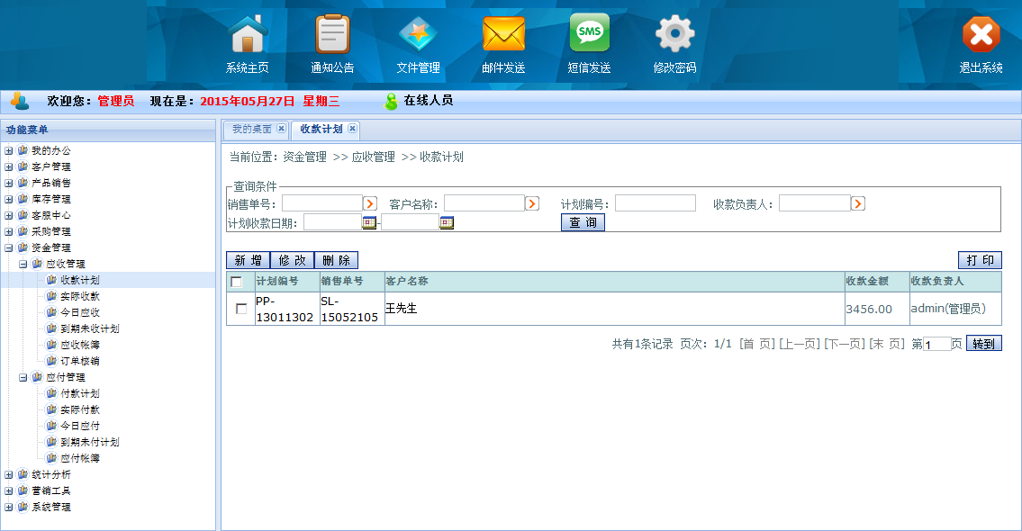The image size is (1022, 531).
Task: Click the 邮件发送 envelope icon
Action: point(503,35)
